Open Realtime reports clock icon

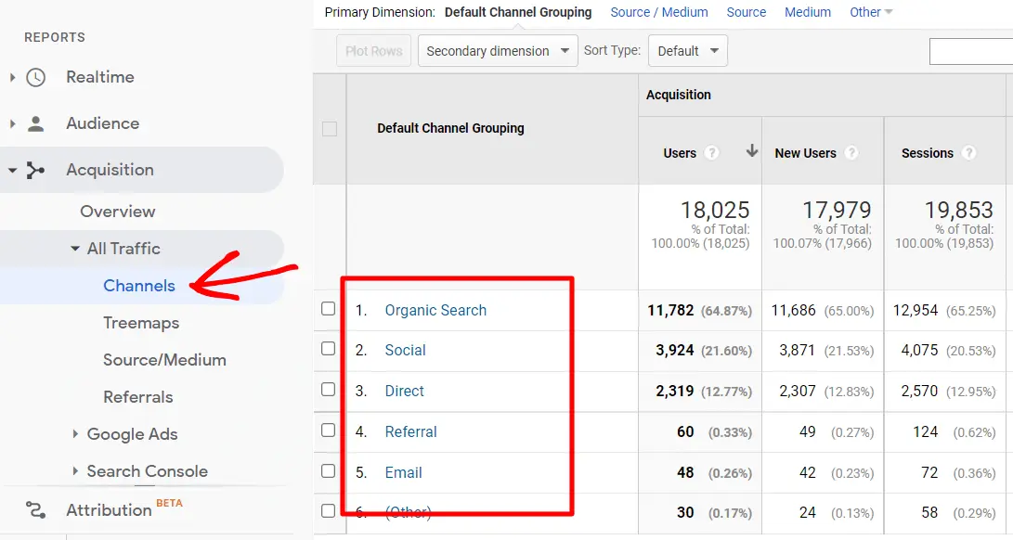click(35, 78)
